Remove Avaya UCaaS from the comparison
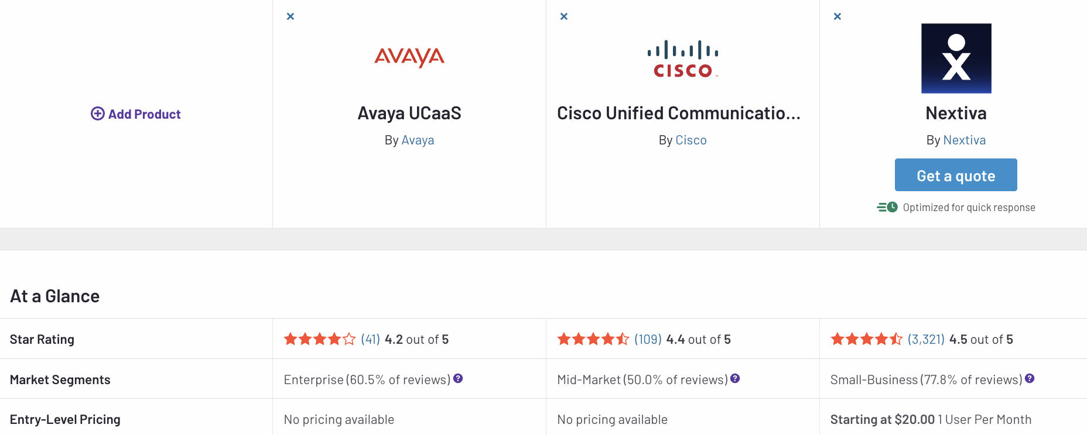This screenshot has height=435, width=1087. point(290,16)
